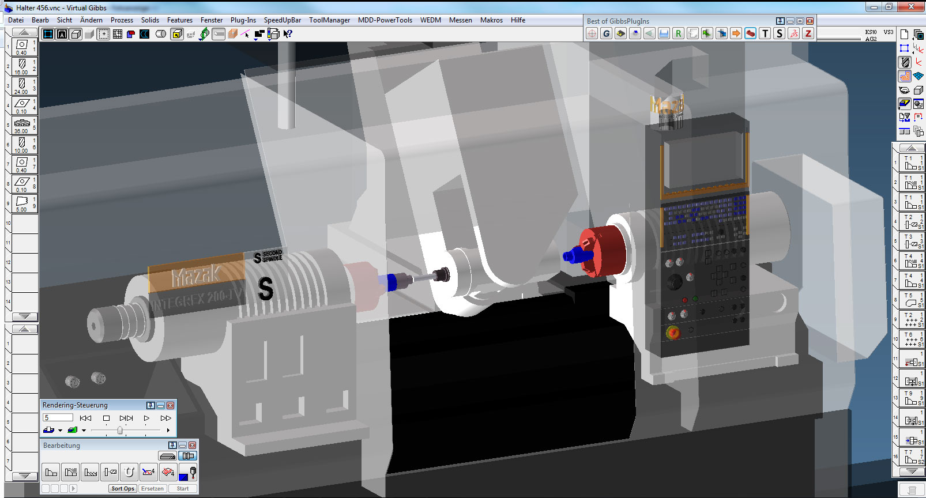
Task: Toggle the wireframe cube view button
Action: point(76,34)
